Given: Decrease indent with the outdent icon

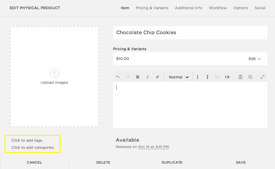Looking at the screenshot, I should [227, 77].
